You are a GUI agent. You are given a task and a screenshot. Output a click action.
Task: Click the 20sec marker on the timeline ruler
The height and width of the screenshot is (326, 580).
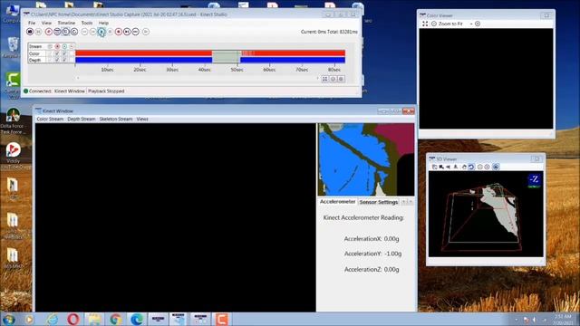click(140, 69)
